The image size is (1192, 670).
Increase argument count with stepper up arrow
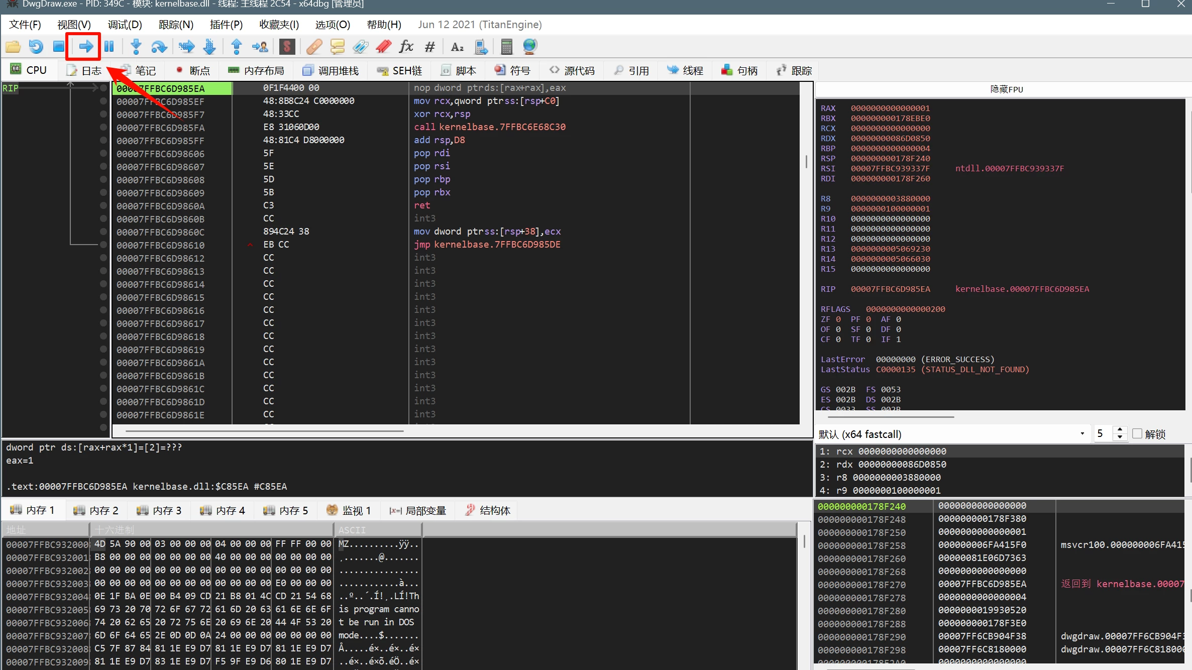pyautogui.click(x=1120, y=430)
